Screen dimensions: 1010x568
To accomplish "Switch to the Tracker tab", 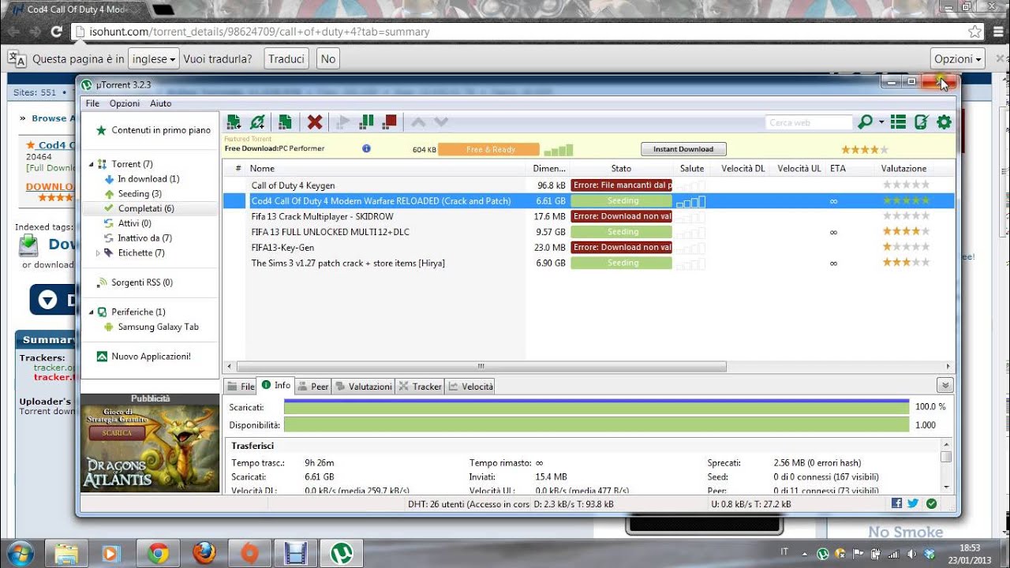I will click(x=420, y=387).
